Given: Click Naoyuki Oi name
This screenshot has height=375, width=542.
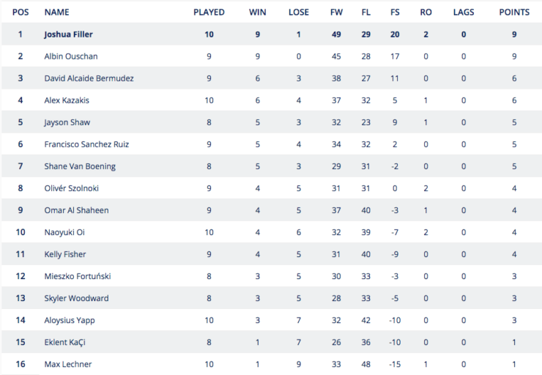Looking at the screenshot, I should point(64,232).
